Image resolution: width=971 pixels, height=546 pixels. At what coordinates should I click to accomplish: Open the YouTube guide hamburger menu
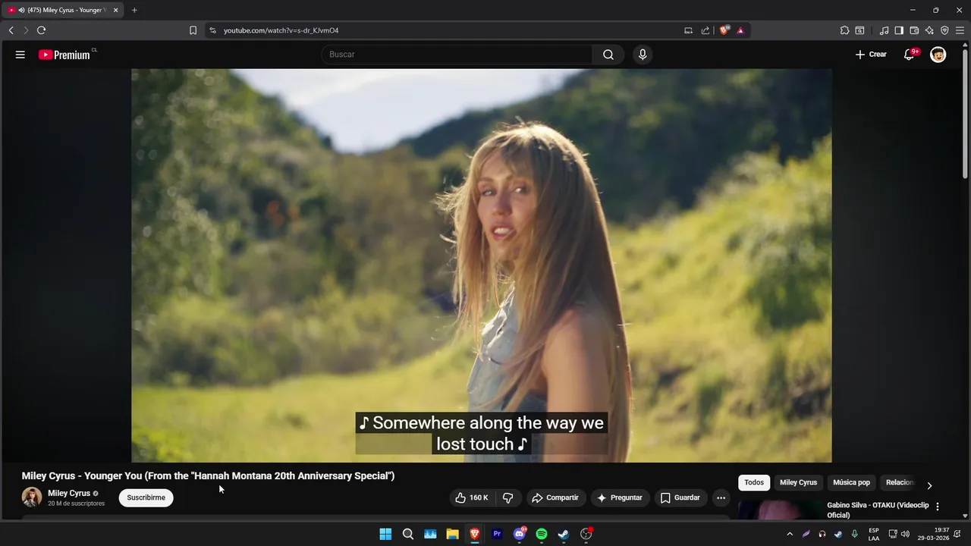20,55
